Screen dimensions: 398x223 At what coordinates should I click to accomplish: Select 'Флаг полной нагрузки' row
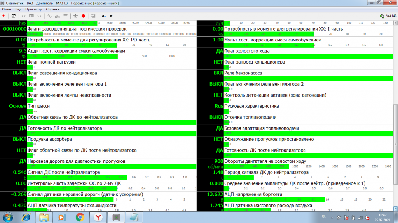click(98, 64)
